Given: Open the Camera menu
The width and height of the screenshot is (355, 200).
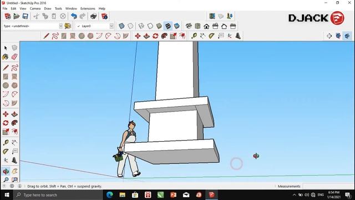Looking at the screenshot, I should pos(35,8).
